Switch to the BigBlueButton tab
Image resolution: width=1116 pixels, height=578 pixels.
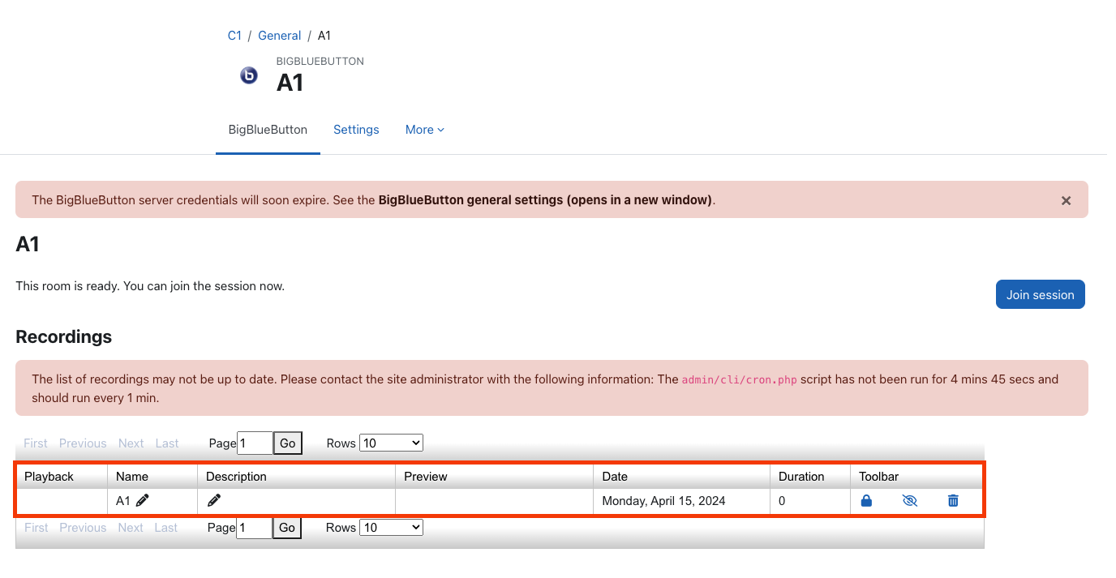268,130
